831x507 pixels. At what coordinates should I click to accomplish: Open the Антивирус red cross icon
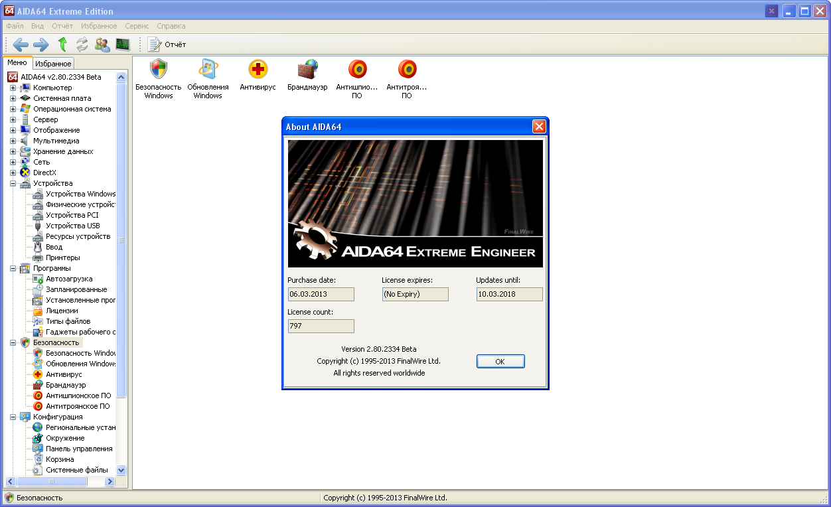(258, 70)
